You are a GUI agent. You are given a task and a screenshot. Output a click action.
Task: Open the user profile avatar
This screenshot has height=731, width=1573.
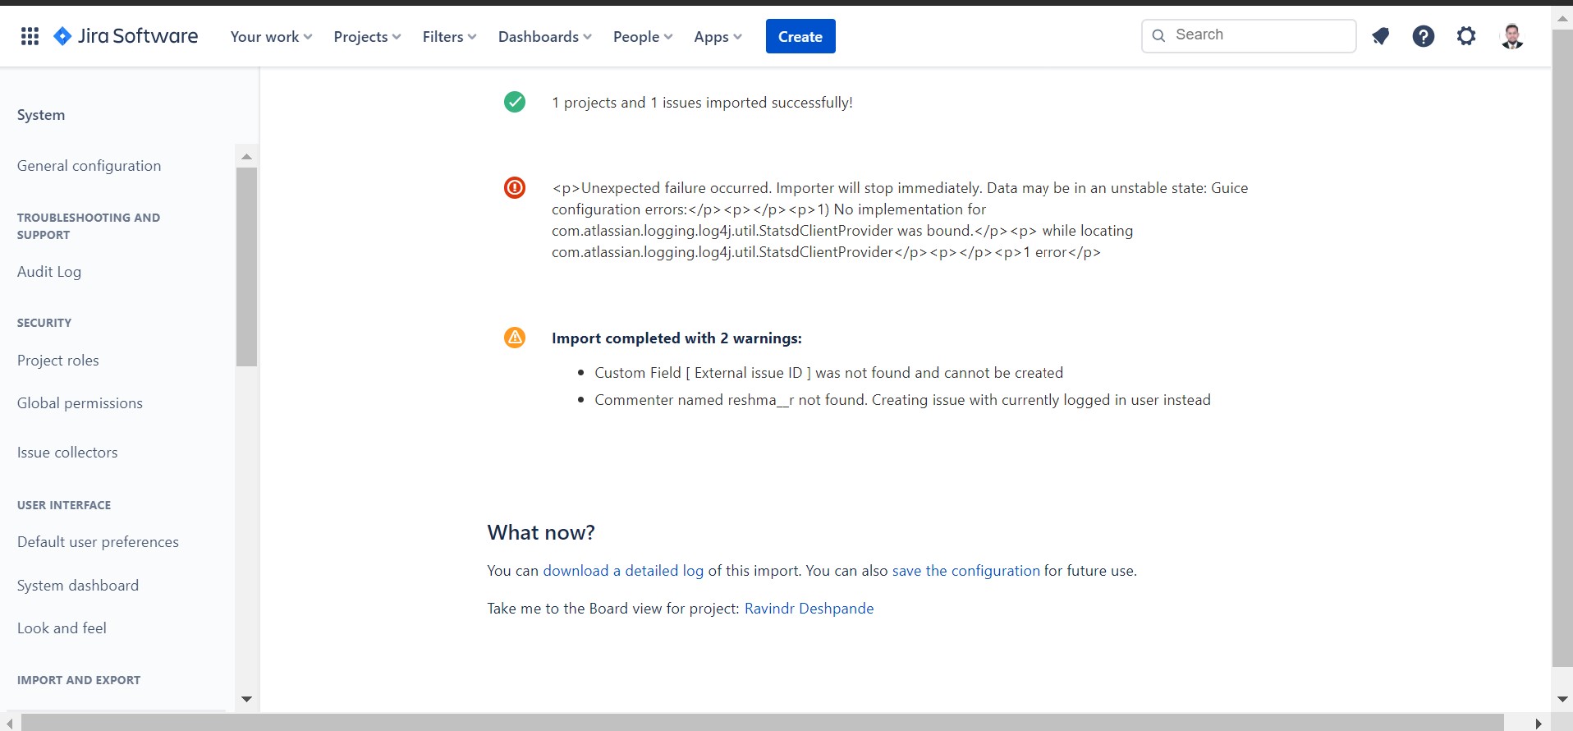[1512, 36]
